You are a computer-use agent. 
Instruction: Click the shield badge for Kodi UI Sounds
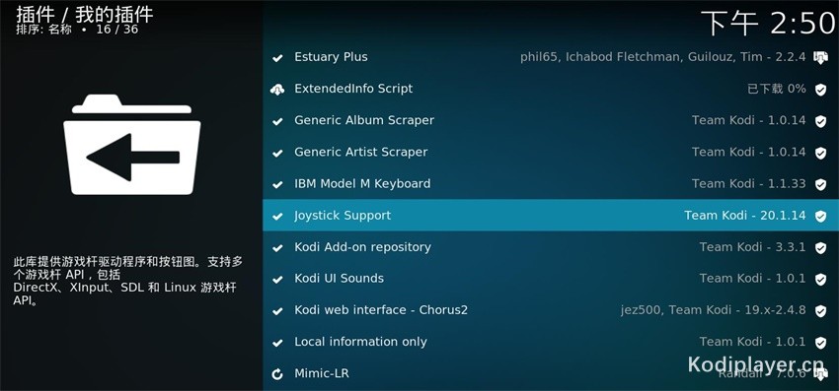tap(820, 280)
